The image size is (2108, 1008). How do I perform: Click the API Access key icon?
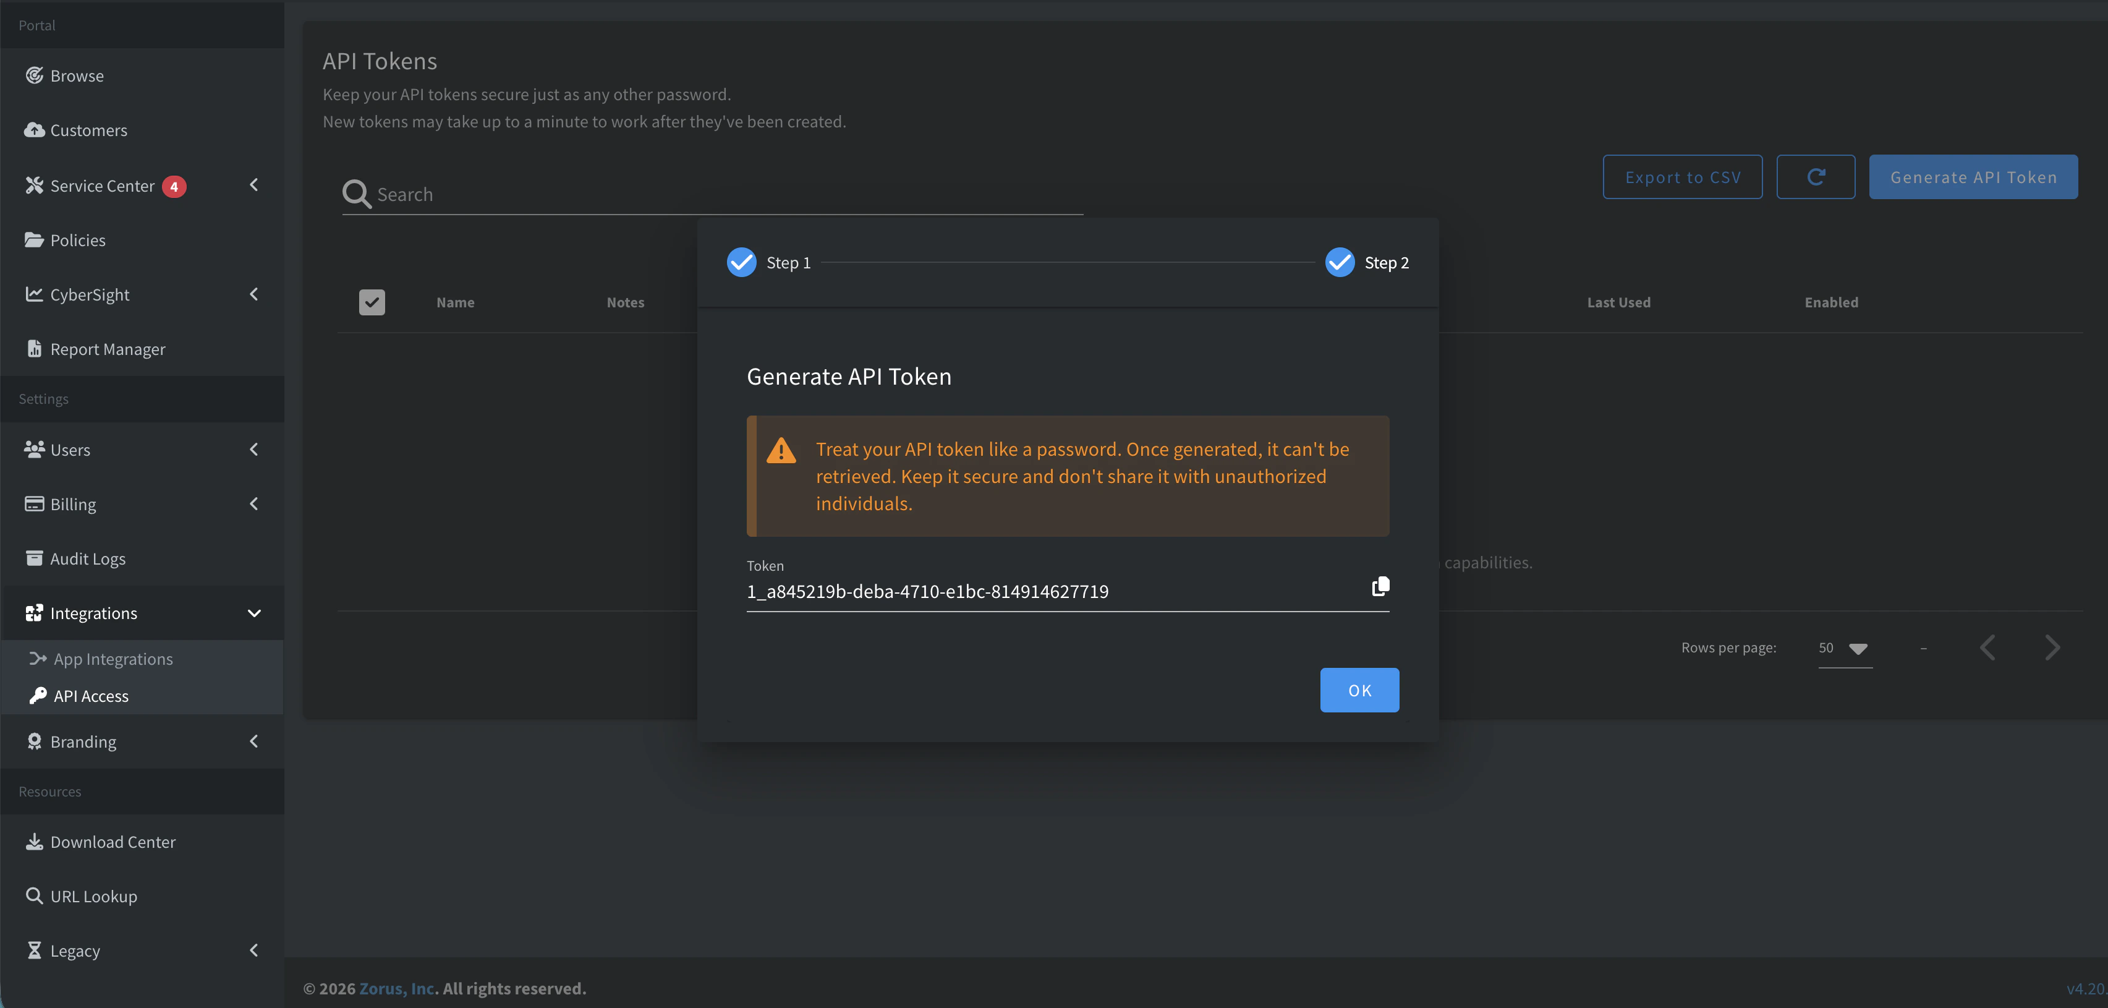[x=38, y=695]
